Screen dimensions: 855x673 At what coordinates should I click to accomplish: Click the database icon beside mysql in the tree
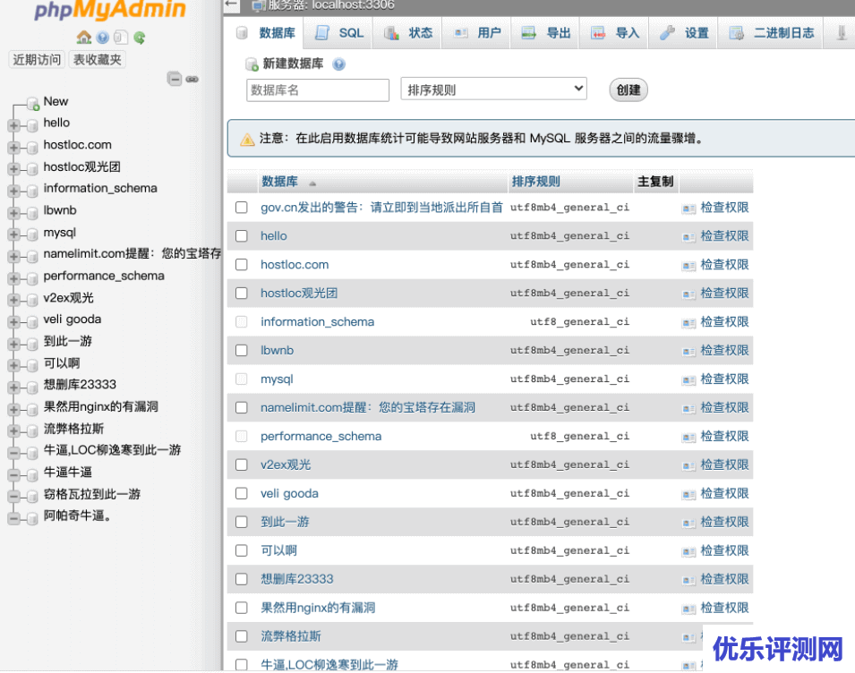pyautogui.click(x=32, y=234)
